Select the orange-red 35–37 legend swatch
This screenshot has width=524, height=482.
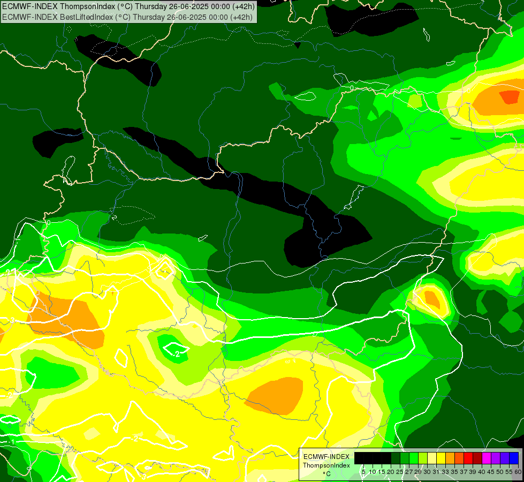tap(459, 458)
